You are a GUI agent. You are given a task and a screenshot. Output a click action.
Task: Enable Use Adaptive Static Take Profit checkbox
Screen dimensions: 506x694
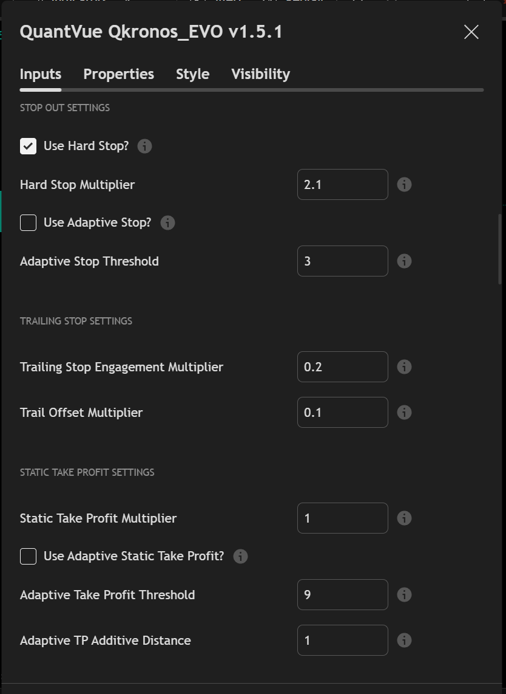pos(29,557)
